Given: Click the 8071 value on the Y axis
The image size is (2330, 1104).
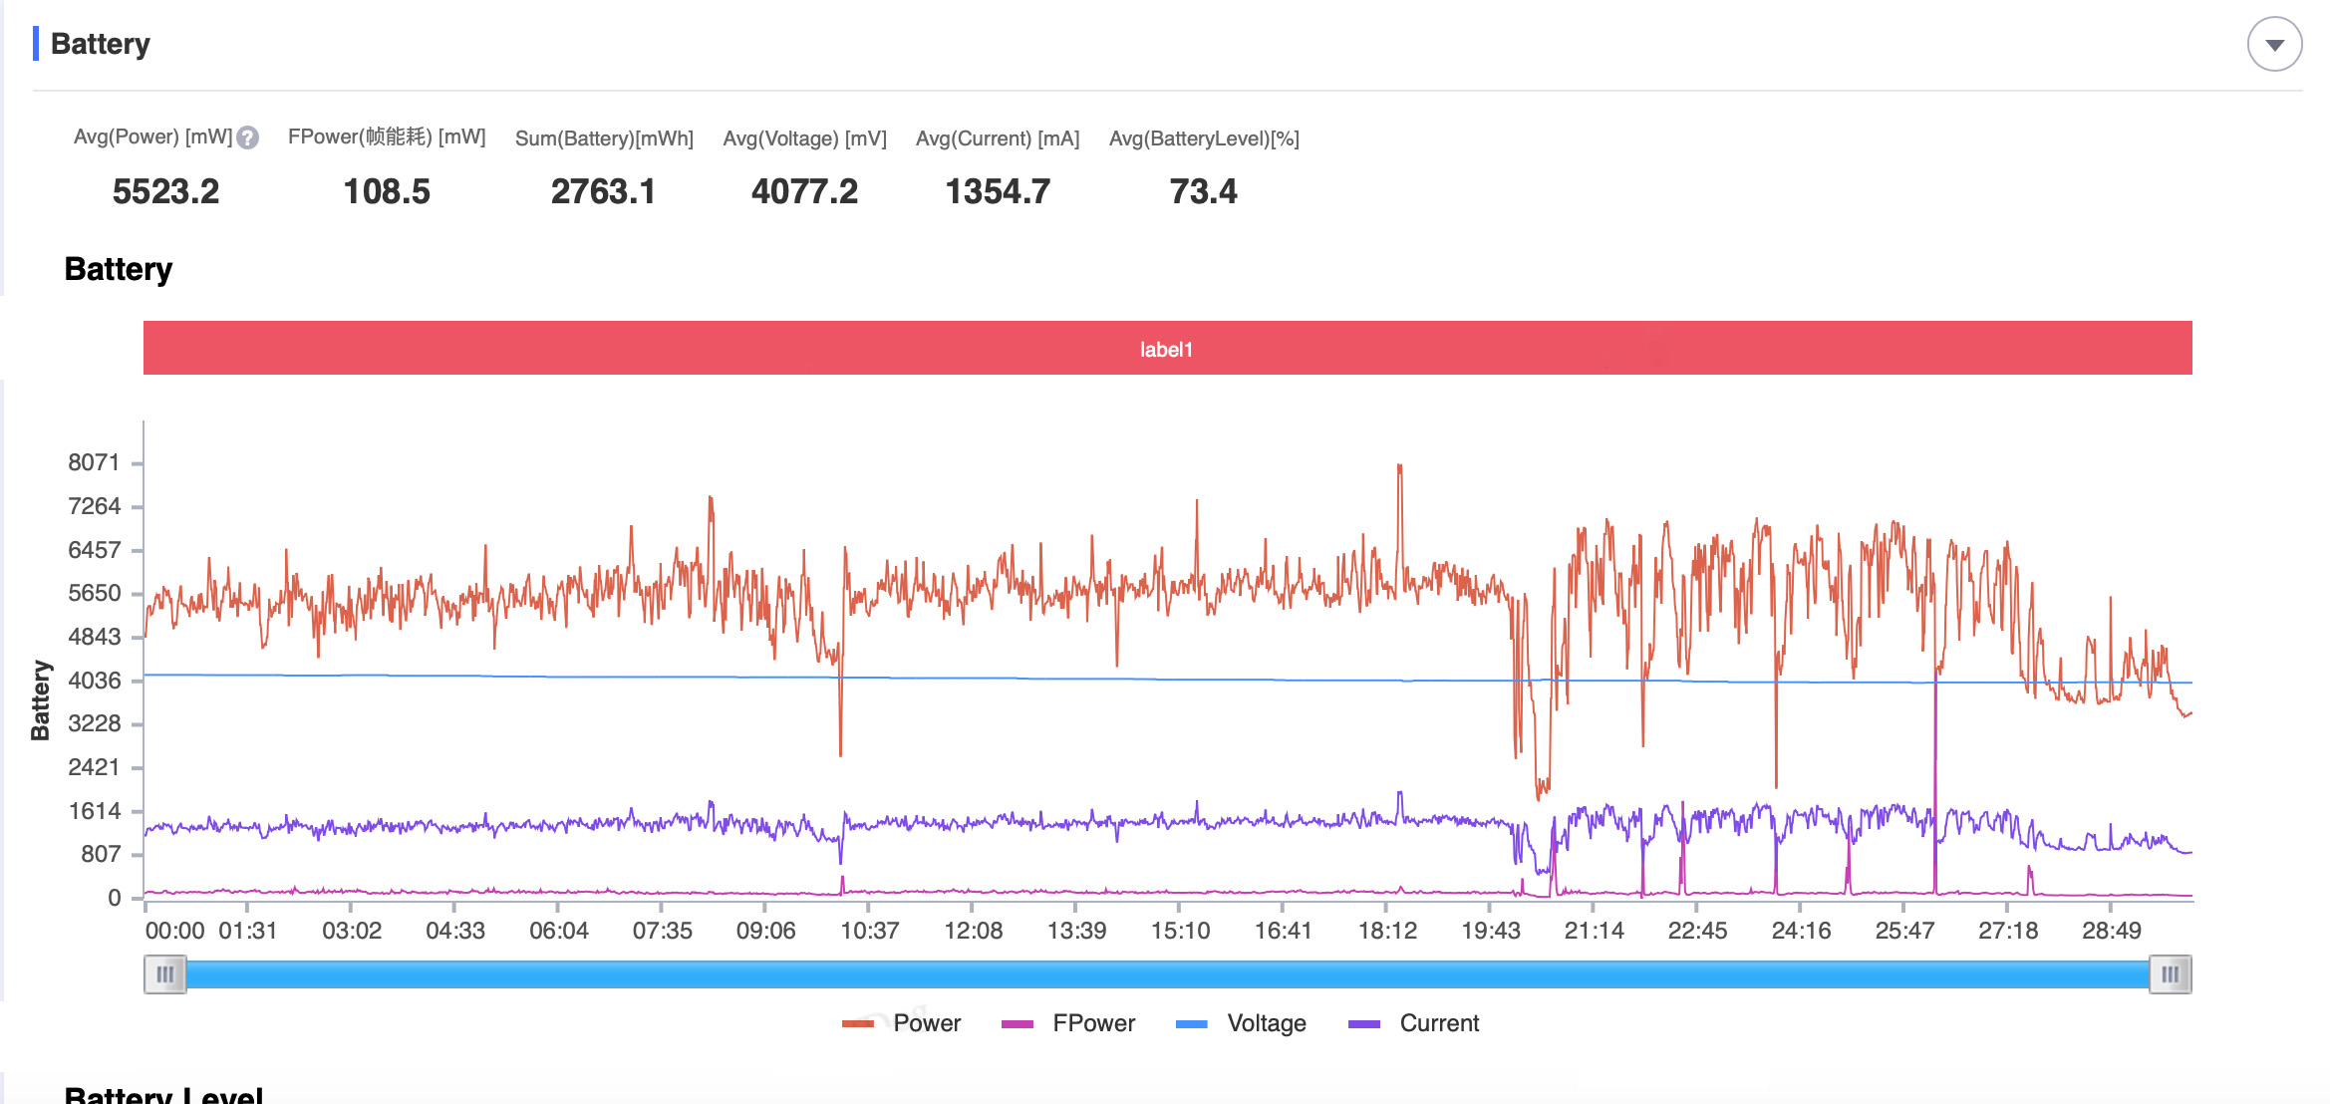Looking at the screenshot, I should (x=94, y=462).
